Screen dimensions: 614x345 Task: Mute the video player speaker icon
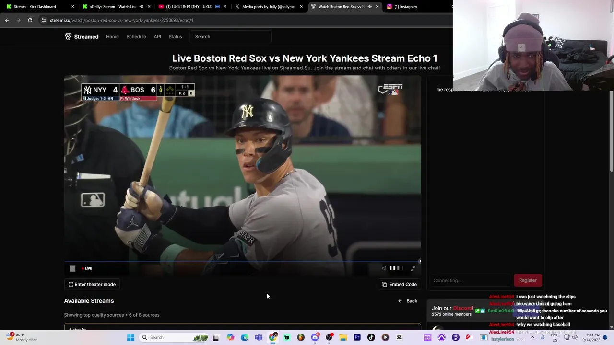pyautogui.click(x=384, y=268)
